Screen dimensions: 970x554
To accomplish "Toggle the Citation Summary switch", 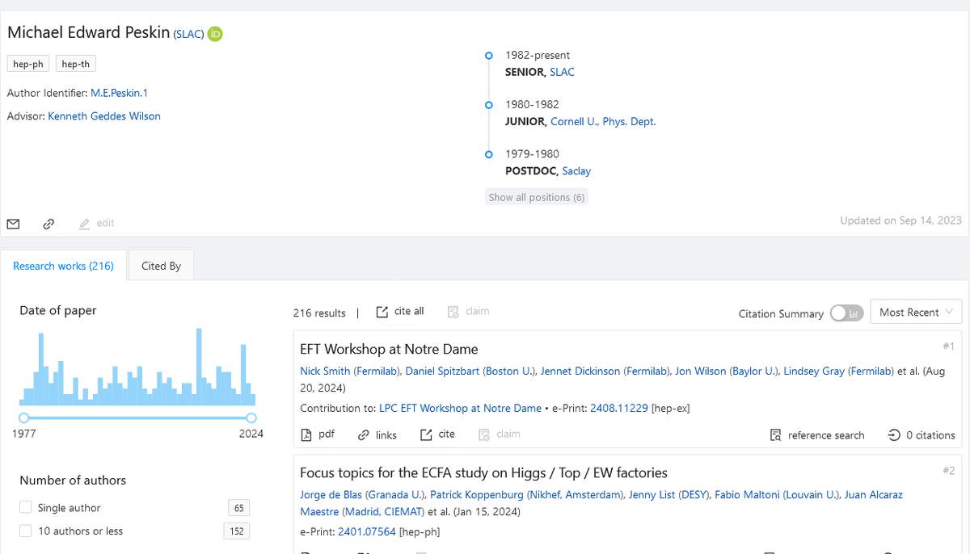I will pyautogui.click(x=846, y=313).
